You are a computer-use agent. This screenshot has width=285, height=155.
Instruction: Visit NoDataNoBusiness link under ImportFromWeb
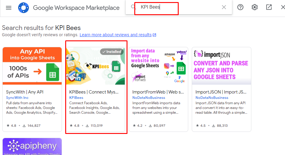(x=149, y=98)
